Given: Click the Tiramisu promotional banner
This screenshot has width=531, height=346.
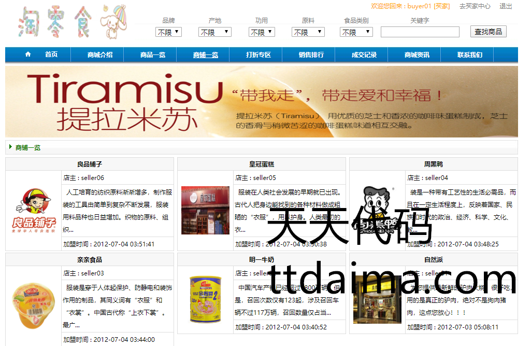Looking at the screenshot, I should (261, 101).
